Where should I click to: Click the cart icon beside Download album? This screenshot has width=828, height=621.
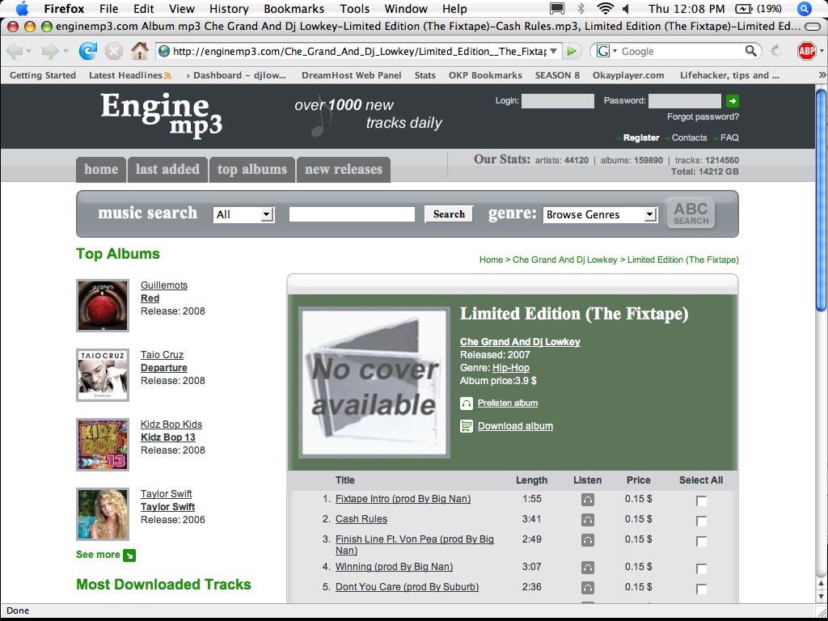coord(467,426)
